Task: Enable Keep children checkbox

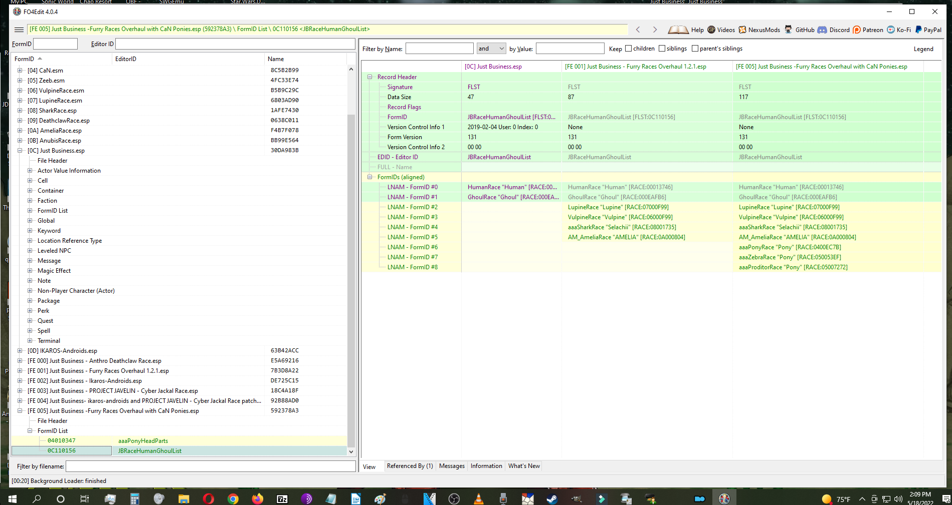Action: point(628,49)
